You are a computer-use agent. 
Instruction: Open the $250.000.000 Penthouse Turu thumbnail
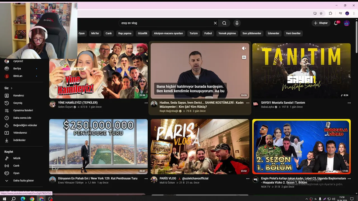pos(98,147)
